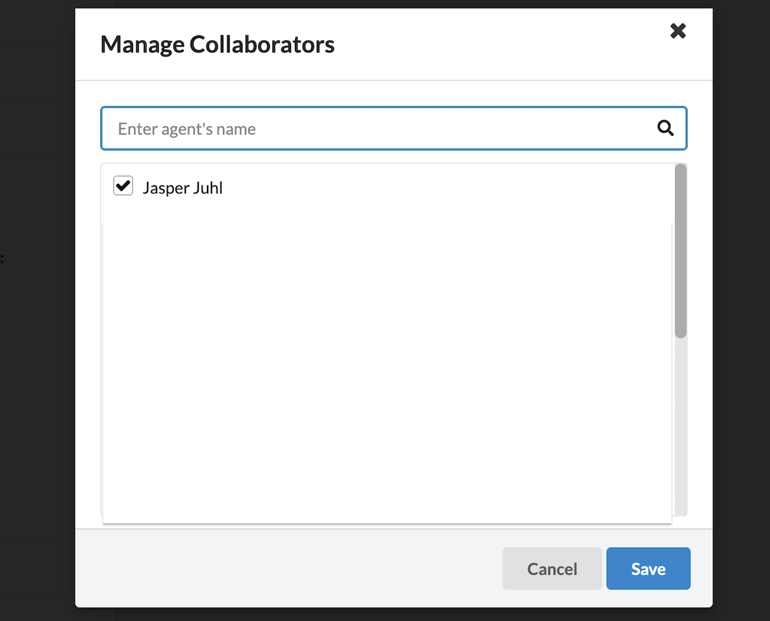Click the collaborator list scrollbar thumb

pyautogui.click(x=681, y=251)
